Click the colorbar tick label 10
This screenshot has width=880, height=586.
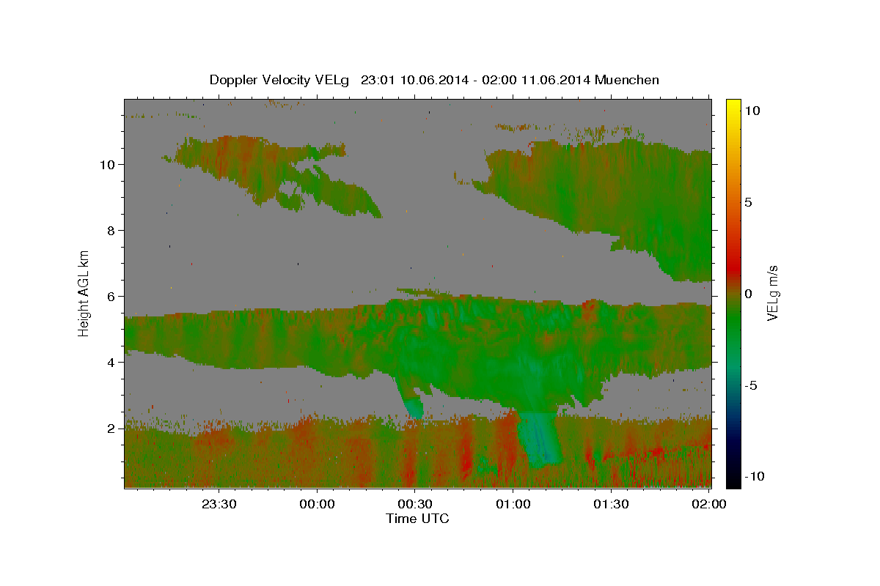pyautogui.click(x=752, y=111)
